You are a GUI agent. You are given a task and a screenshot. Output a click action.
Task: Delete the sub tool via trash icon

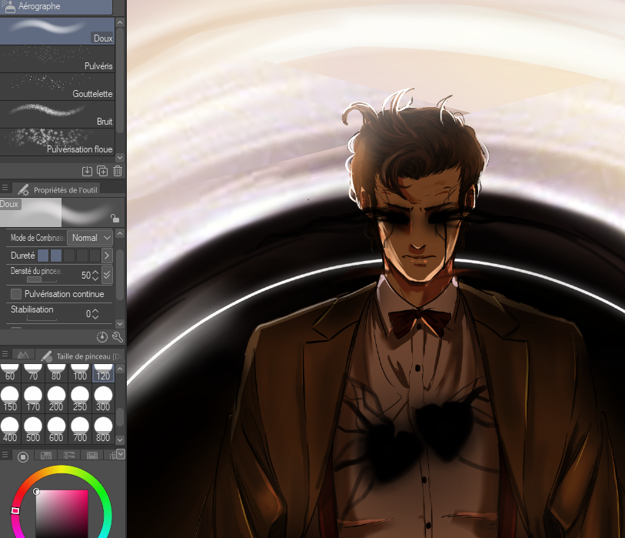point(118,171)
